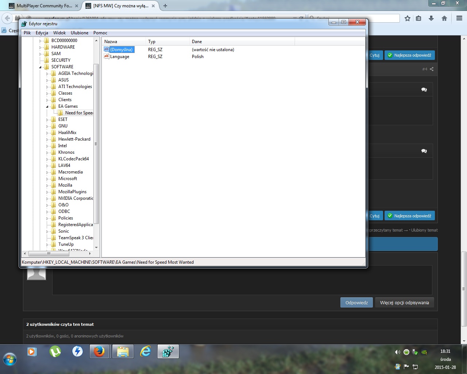Go to Firefox home page icon

pos(444,18)
